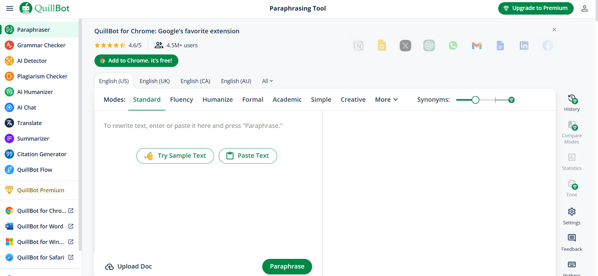The height and width of the screenshot is (276, 598).
Task: Select the Fluency mode
Action: pos(181,100)
